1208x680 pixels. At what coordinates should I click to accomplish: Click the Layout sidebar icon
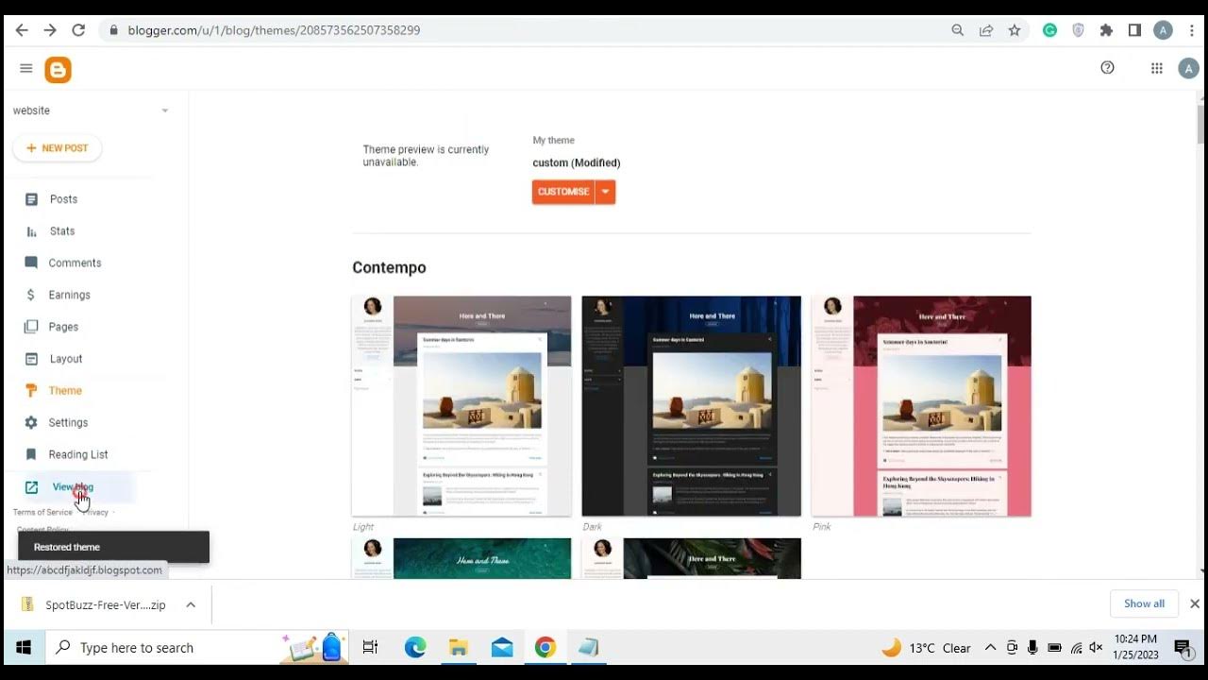pos(31,359)
